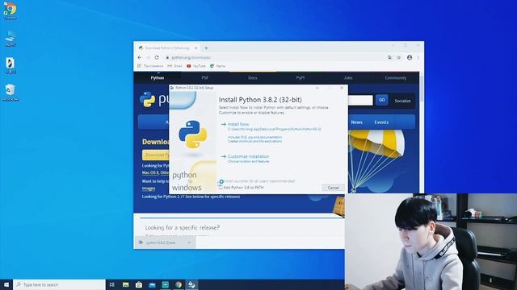Go back in Chrome browser

point(140,57)
